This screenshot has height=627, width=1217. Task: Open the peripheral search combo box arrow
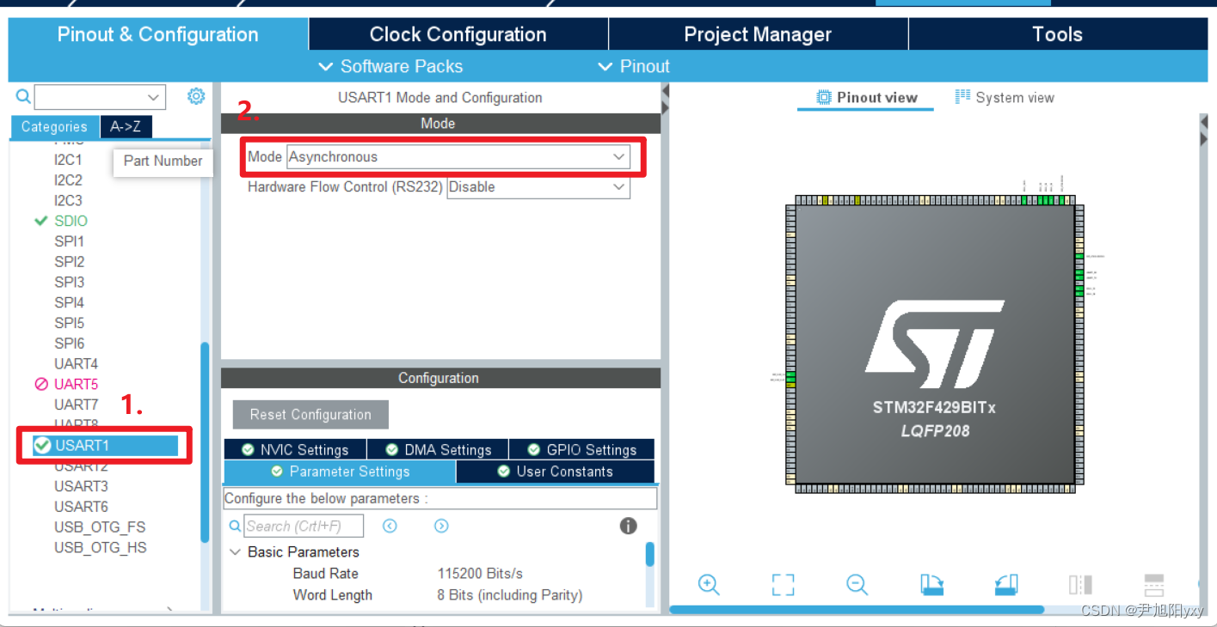click(155, 96)
